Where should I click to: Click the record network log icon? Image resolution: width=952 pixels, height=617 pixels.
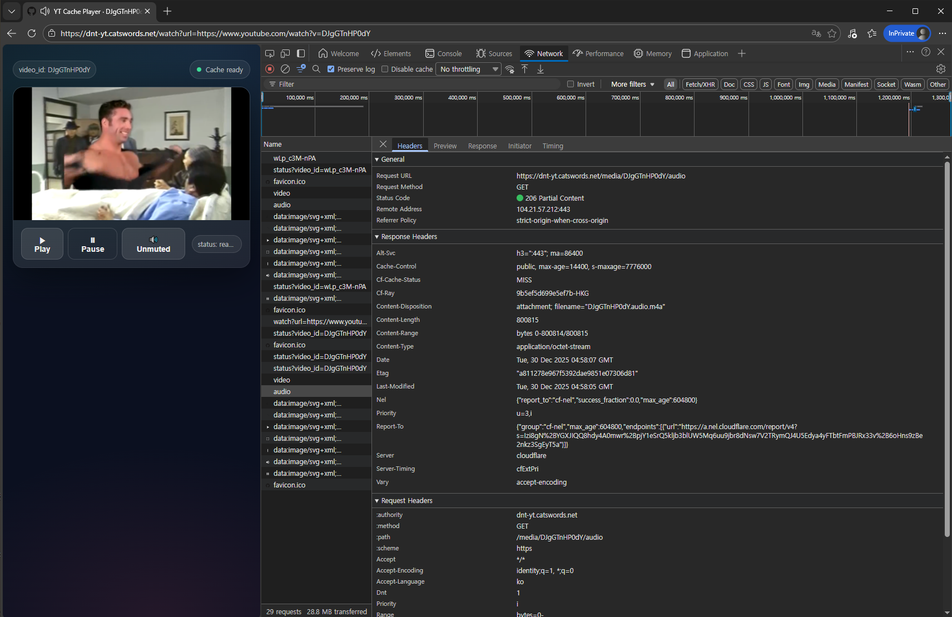[270, 69]
